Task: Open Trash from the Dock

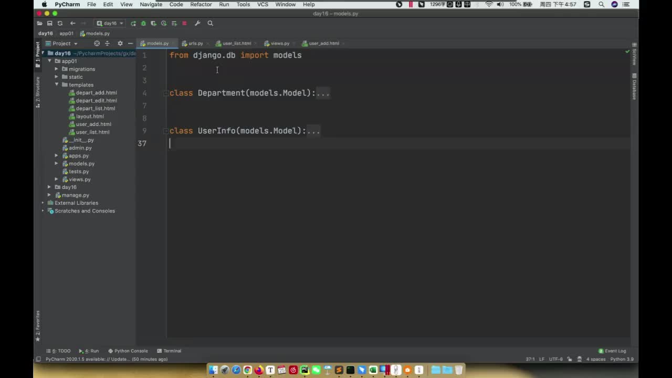Action: 459,370
